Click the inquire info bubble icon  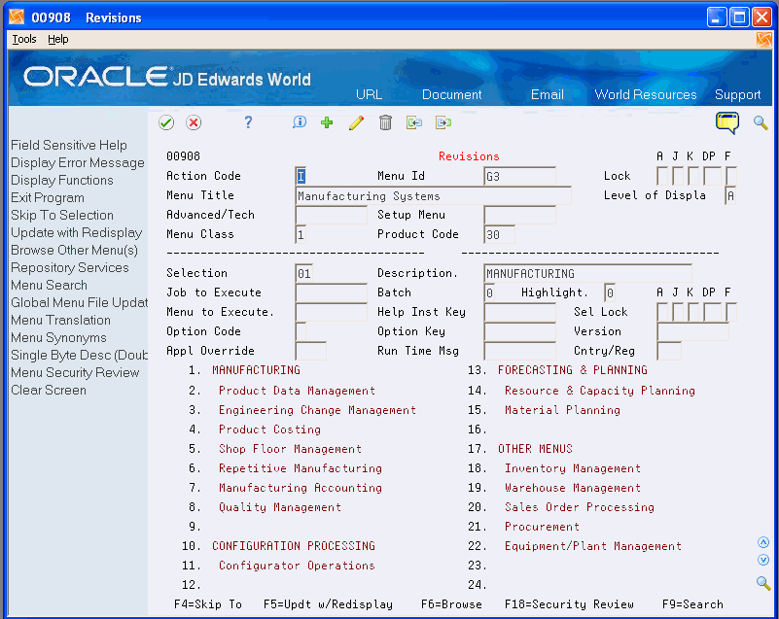(x=300, y=122)
